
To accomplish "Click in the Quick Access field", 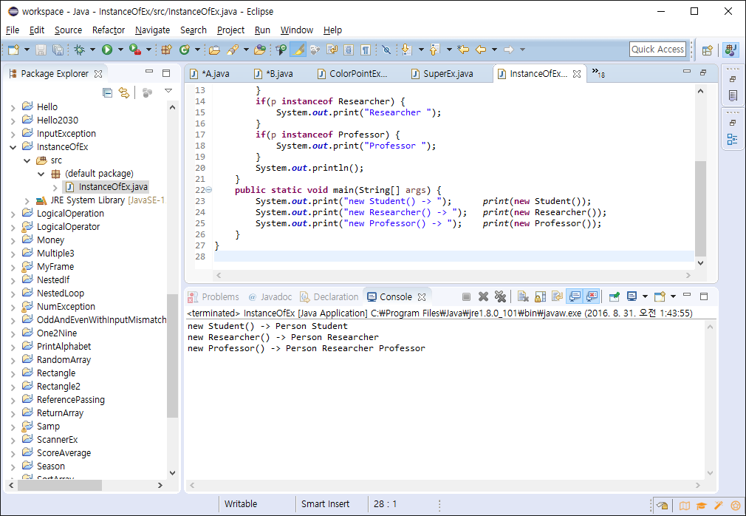I will pos(657,50).
